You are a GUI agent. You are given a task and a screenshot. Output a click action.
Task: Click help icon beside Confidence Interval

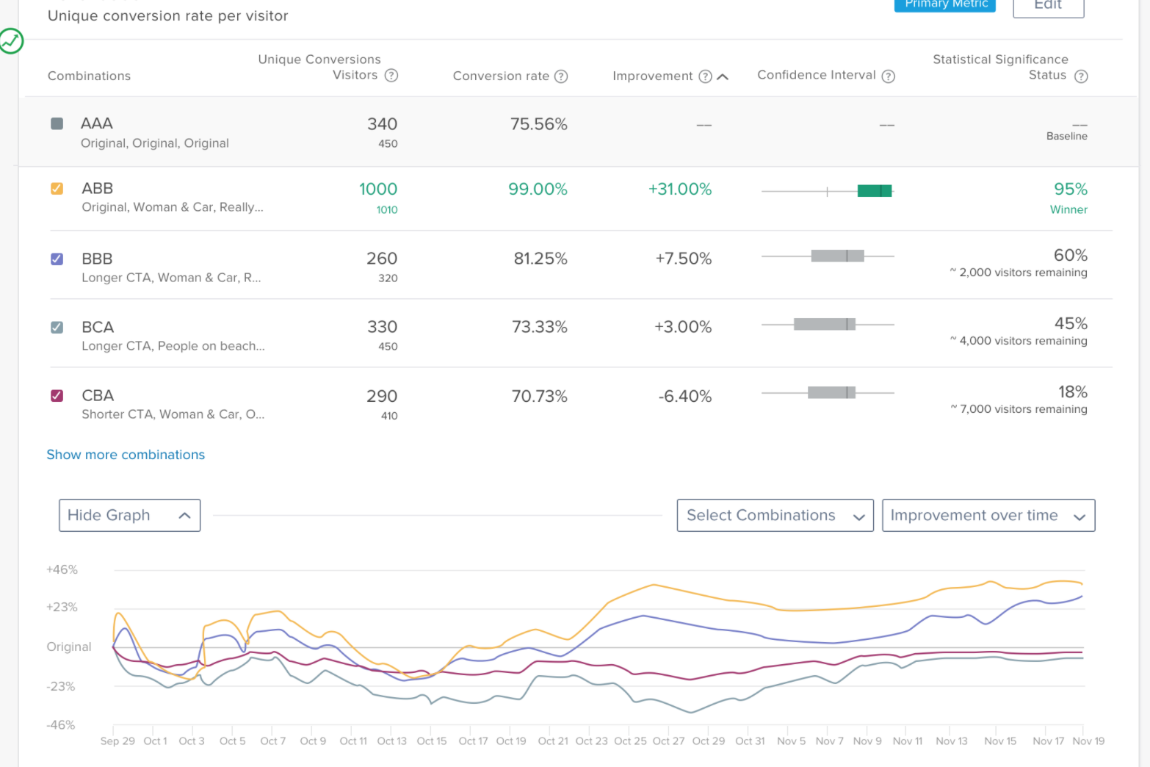[x=888, y=76]
